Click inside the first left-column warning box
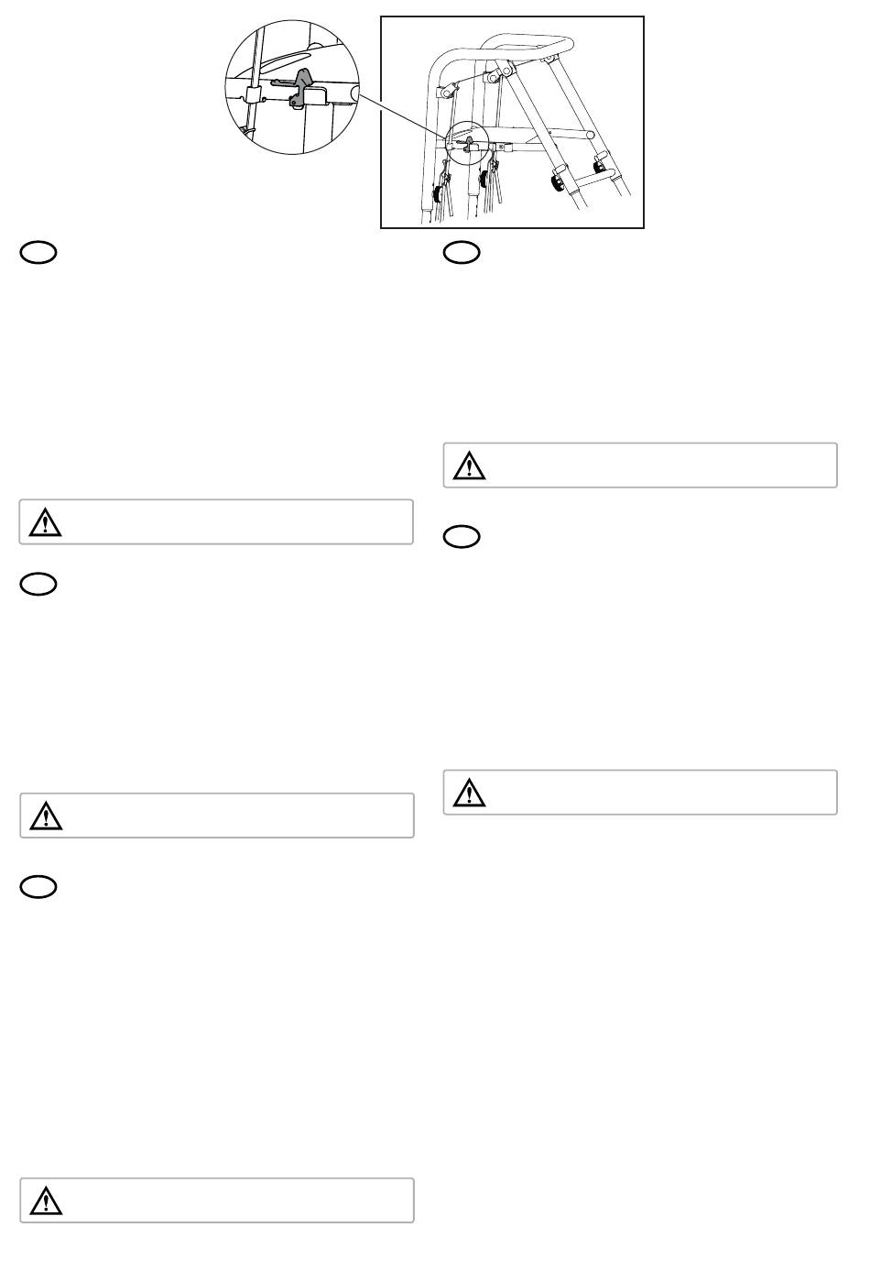The image size is (870, 1271). tap(217, 521)
